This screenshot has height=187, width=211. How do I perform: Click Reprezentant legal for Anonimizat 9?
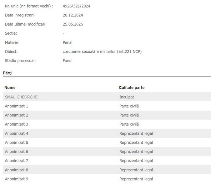coord(136,179)
